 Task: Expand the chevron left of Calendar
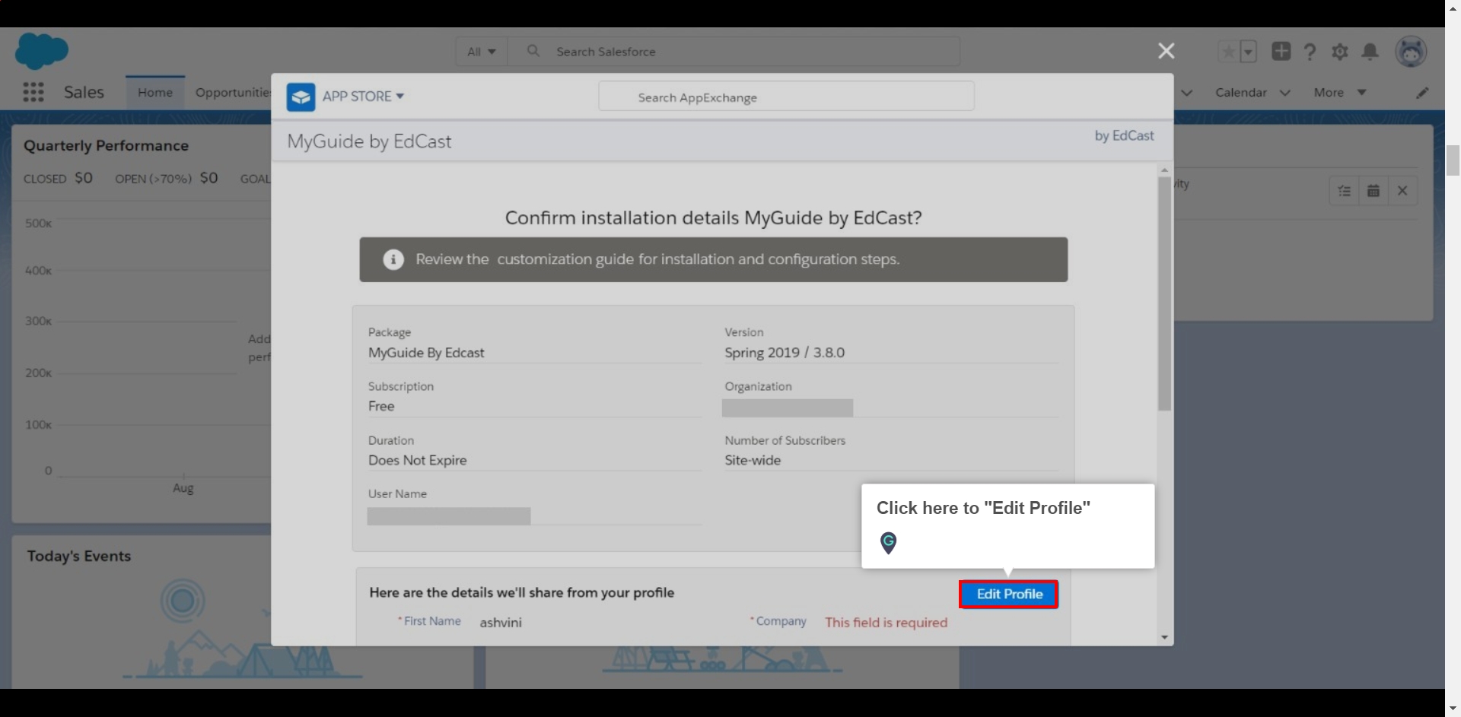tap(1186, 93)
